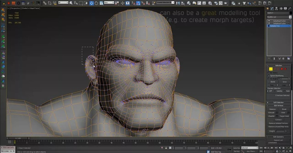Select Multi preview selection radio
The height and width of the screenshot is (153, 293).
pos(284,91)
